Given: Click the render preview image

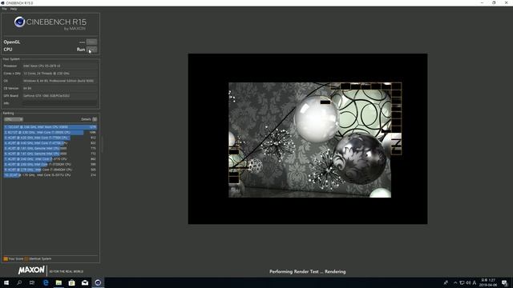Looking at the screenshot, I should [308, 138].
